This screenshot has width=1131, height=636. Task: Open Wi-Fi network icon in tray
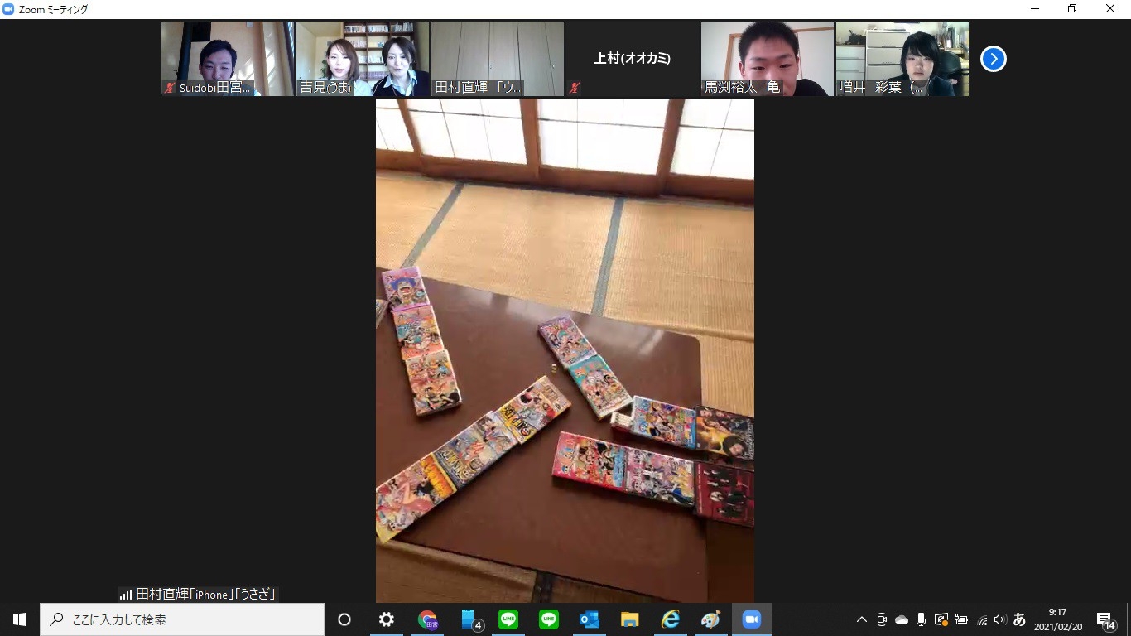point(982,619)
